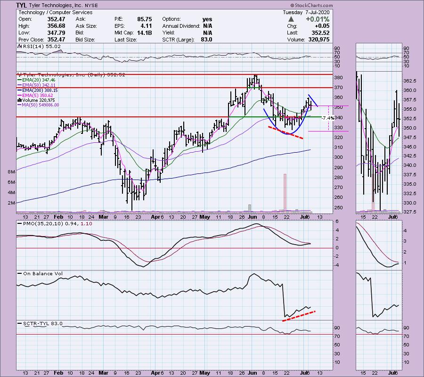Viewport: 424px width, 377px height.
Task: Click the red dashed trendline under On Balance Vol
Action: 299,316
